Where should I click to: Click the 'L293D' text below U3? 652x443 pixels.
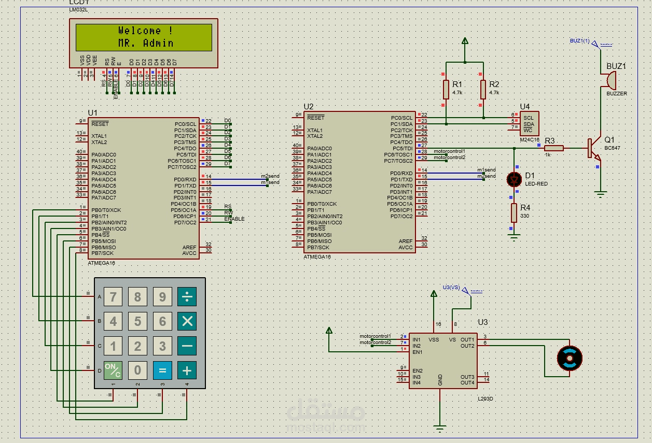coord(485,399)
